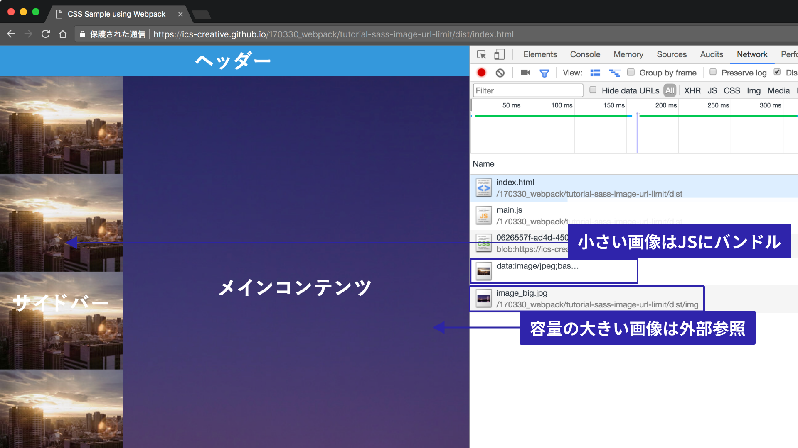Screen dimensions: 798x448
Task: Reload the page with the refresh icon
Action: [46, 34]
